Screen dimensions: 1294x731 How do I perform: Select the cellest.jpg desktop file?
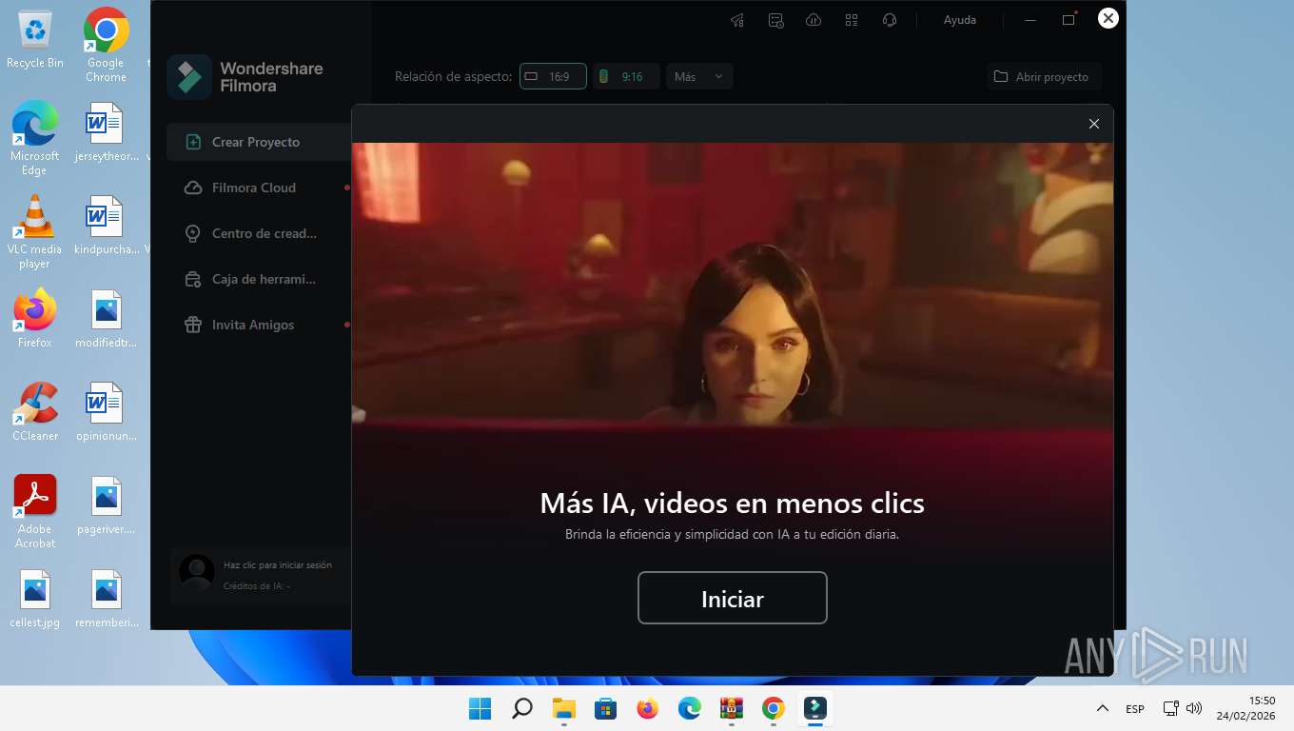[x=35, y=598]
